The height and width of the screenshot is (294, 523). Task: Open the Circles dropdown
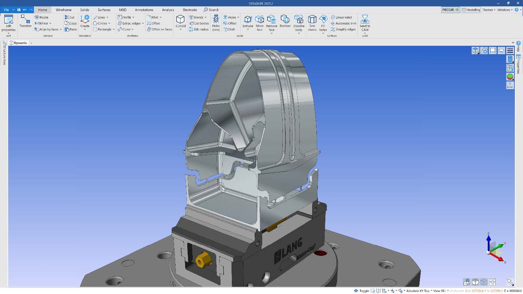click(x=109, y=23)
